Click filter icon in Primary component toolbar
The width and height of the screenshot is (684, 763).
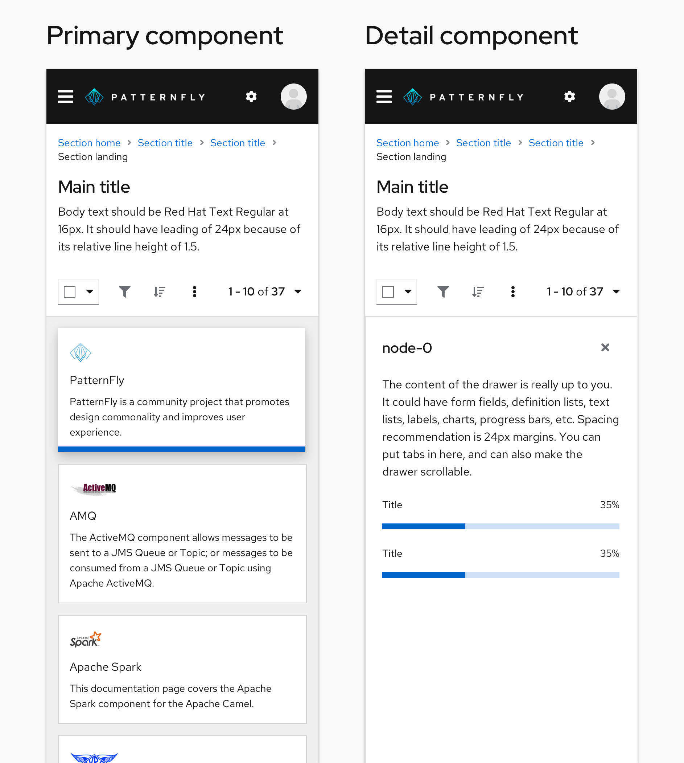[125, 291]
